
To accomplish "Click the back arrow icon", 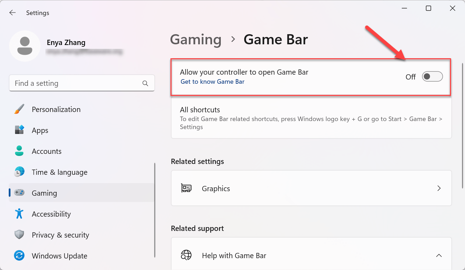I will coord(13,13).
